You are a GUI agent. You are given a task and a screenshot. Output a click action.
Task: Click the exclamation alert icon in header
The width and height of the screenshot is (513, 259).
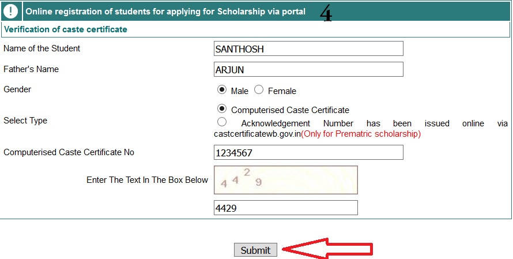tap(11, 12)
